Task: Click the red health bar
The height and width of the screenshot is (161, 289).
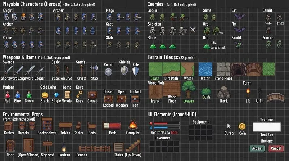Action: pos(167,124)
